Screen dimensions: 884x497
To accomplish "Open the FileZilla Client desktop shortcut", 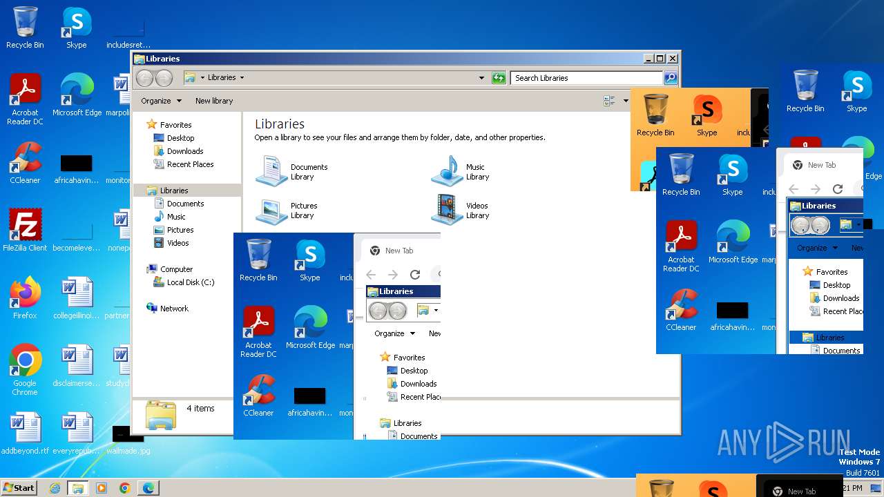I will point(26,230).
